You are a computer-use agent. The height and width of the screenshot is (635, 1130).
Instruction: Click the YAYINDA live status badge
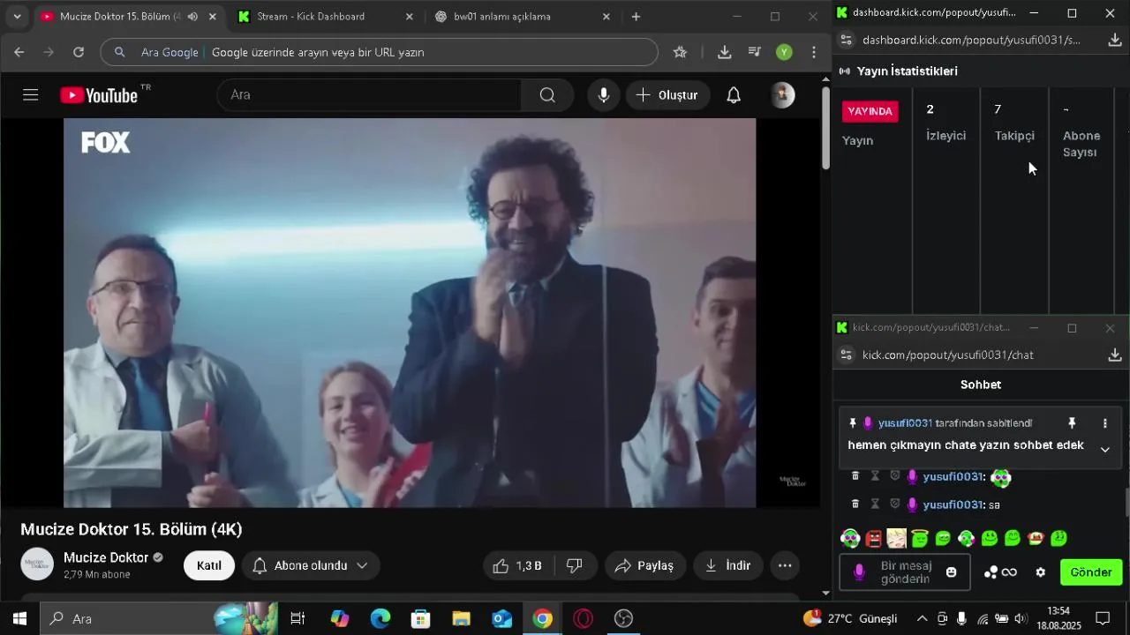870,111
